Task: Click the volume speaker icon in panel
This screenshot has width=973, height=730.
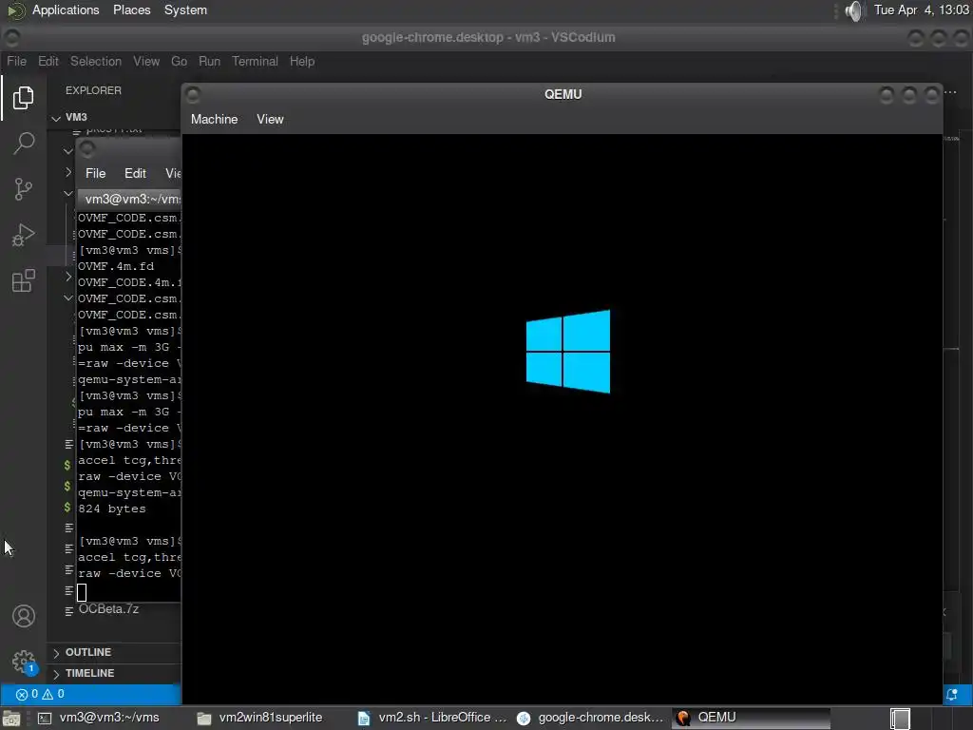Action: 854,10
